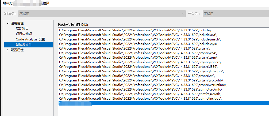Select the atlmfc\include\ directory entry
Screen dimensions: 269x116
[x=140, y=98]
